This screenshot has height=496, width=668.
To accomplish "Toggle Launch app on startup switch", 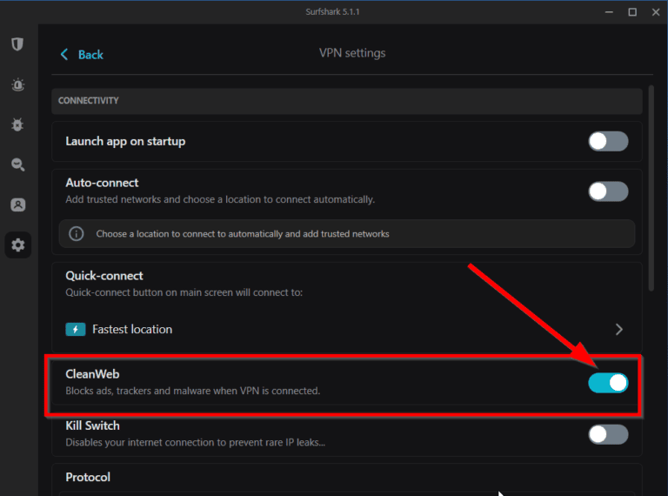I will click(x=608, y=141).
